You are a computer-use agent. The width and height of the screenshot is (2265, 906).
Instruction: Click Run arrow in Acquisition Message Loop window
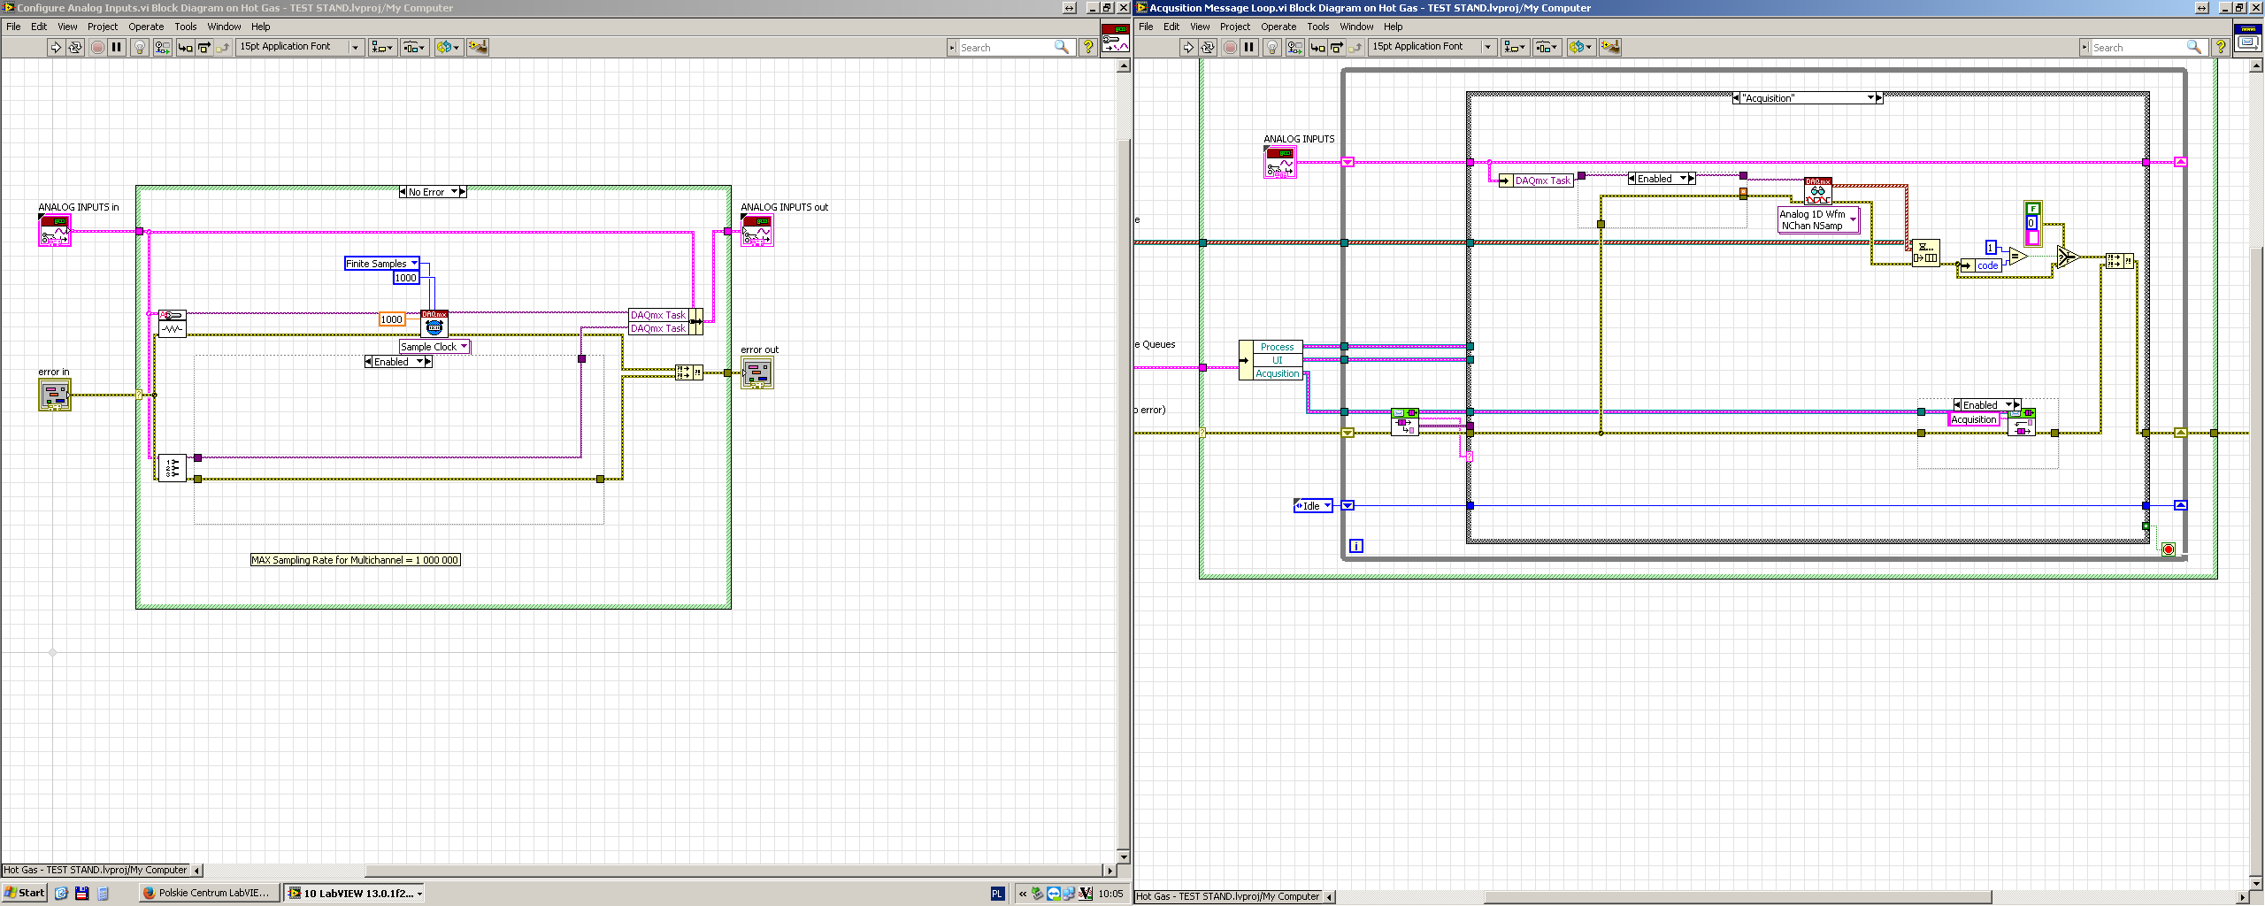click(1188, 47)
